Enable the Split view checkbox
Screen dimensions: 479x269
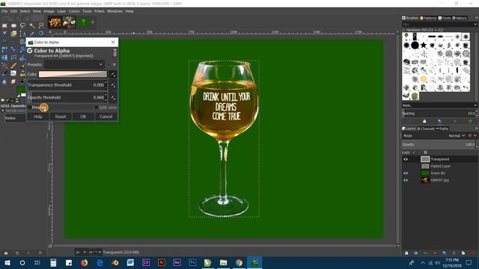pos(97,108)
